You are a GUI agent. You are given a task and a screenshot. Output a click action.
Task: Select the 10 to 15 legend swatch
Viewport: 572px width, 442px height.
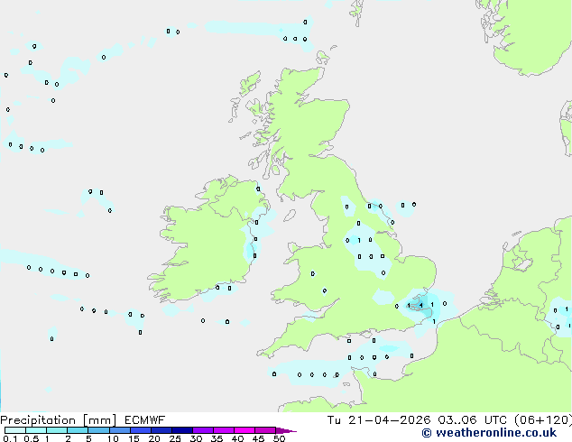click(120, 430)
